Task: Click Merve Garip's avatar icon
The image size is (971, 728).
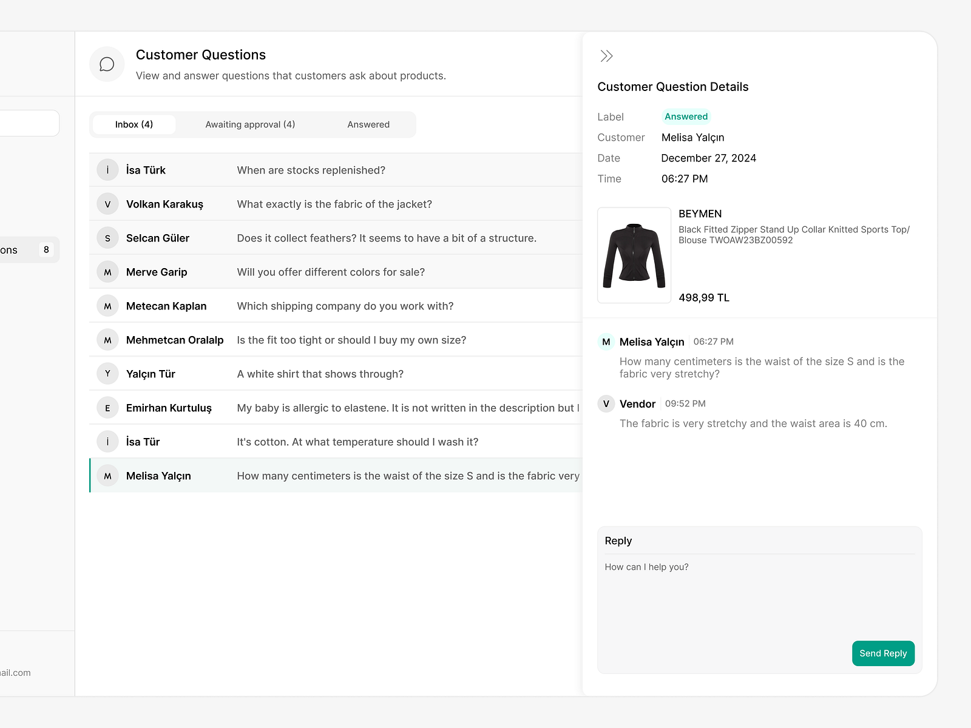Action: point(107,272)
